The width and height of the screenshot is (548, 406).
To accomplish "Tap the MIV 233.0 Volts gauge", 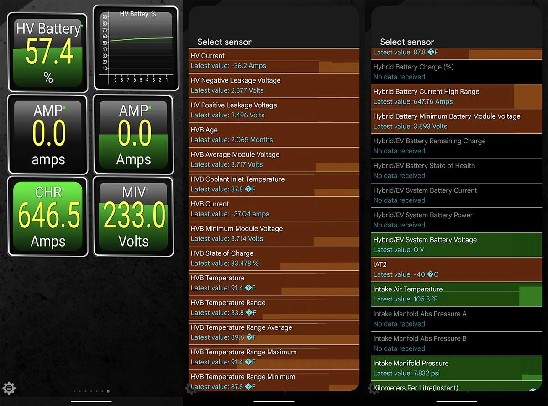I will tap(133, 216).
